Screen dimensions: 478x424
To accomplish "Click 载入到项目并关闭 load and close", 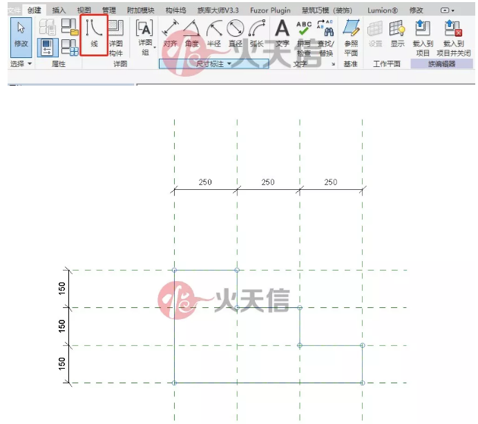I will click(x=454, y=39).
